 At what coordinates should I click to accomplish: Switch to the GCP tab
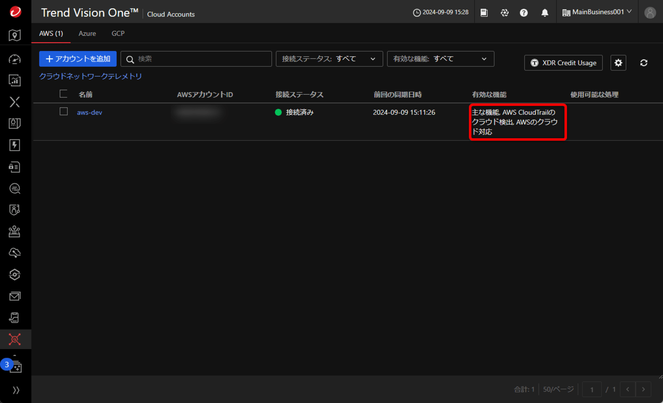[118, 34]
